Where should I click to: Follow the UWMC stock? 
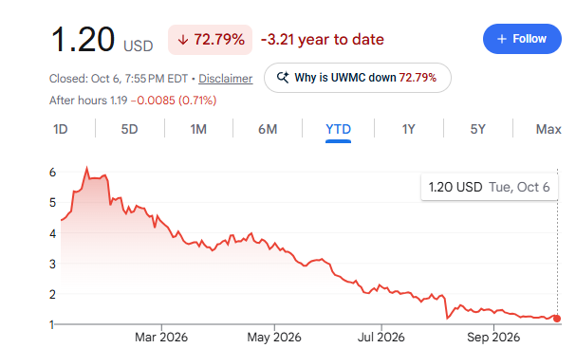coord(522,39)
